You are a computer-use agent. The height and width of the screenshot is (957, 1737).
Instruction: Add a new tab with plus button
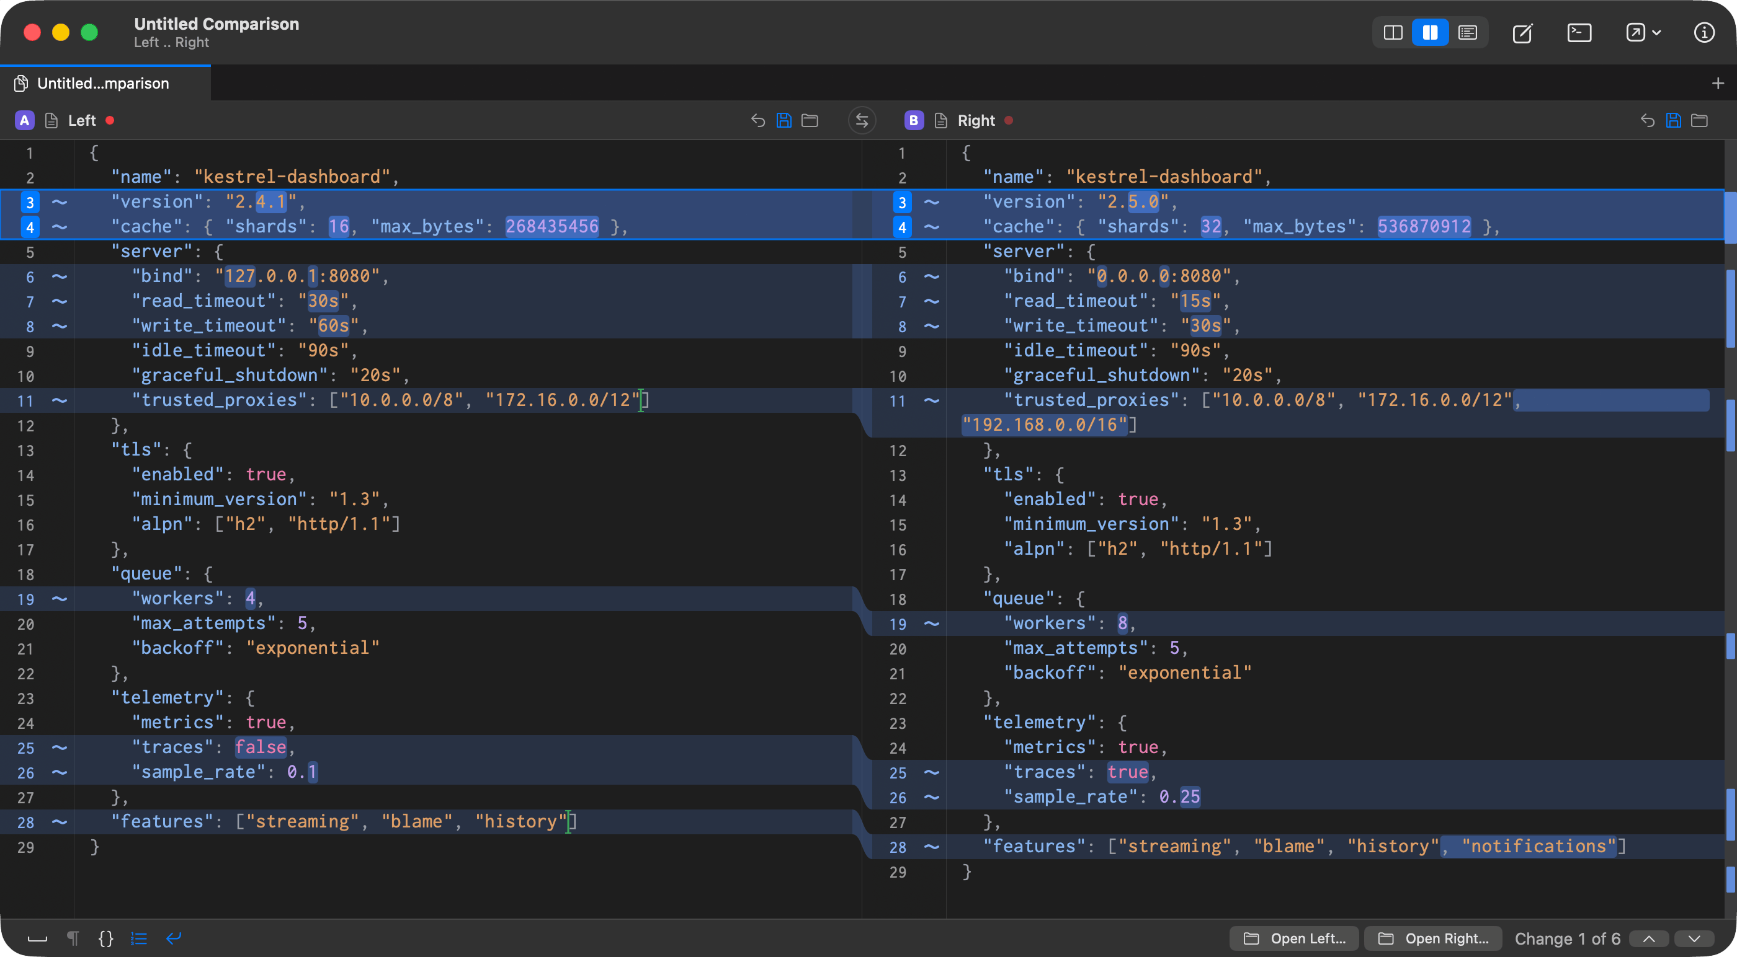pyautogui.click(x=1717, y=83)
